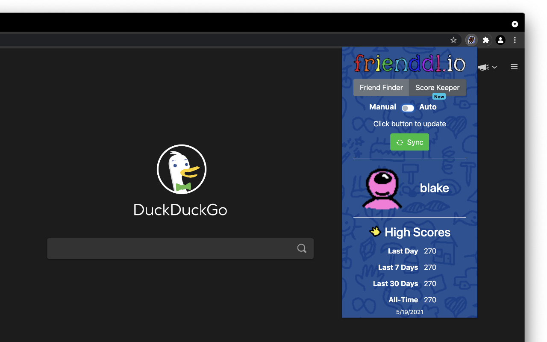Open Chrome three-dot menu

click(x=515, y=40)
